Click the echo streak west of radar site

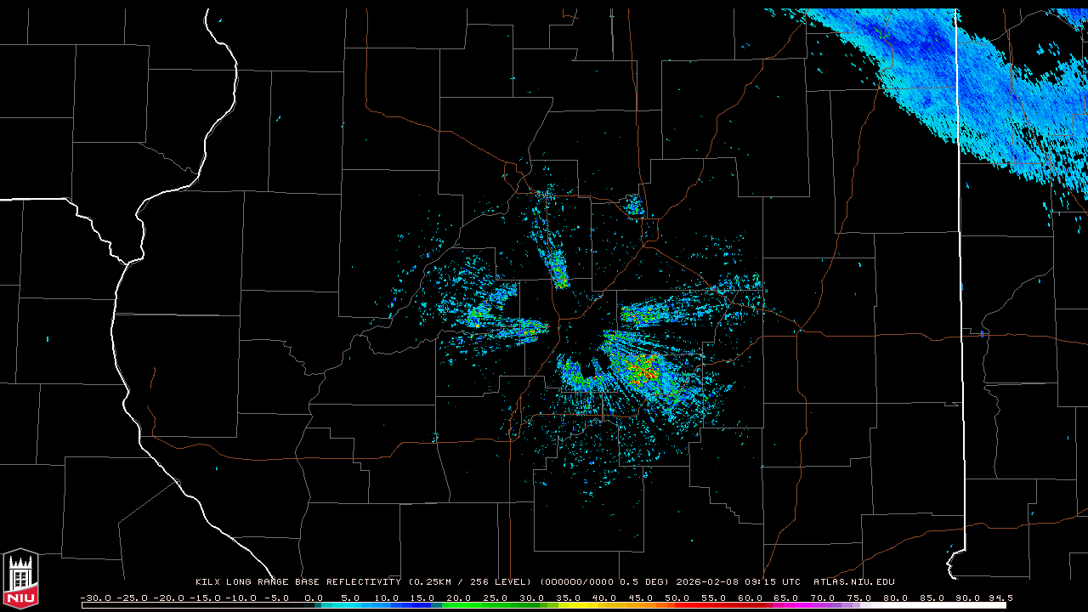click(x=510, y=326)
